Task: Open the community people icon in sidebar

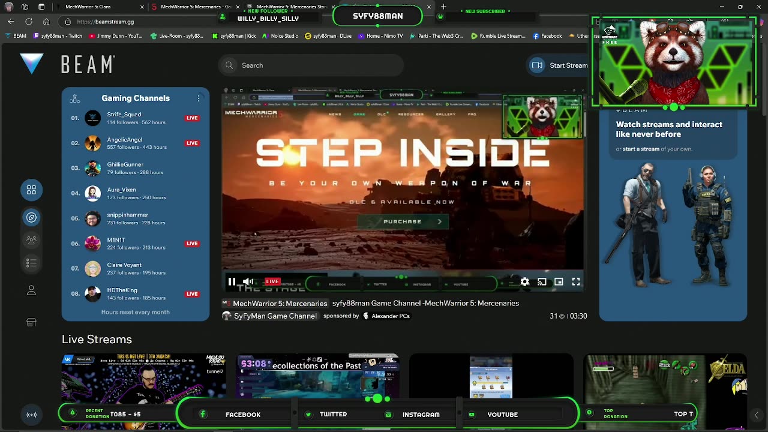Action: point(31,240)
